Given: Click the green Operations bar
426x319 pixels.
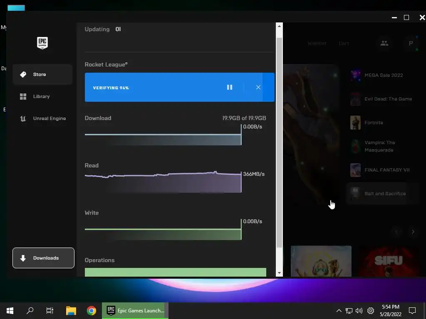Looking at the screenshot, I should click(x=176, y=272).
